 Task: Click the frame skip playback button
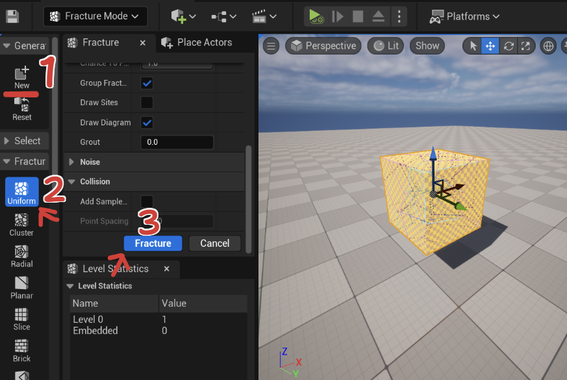pyautogui.click(x=337, y=16)
